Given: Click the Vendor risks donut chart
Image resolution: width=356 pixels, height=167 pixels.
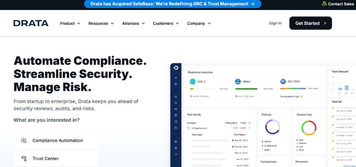Looking at the screenshot, I should tap(309, 128).
